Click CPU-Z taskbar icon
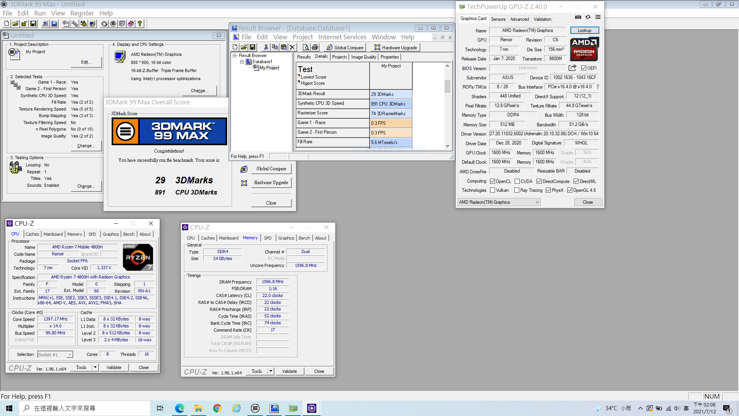Viewport: 739px width, 416px height. 312,408
